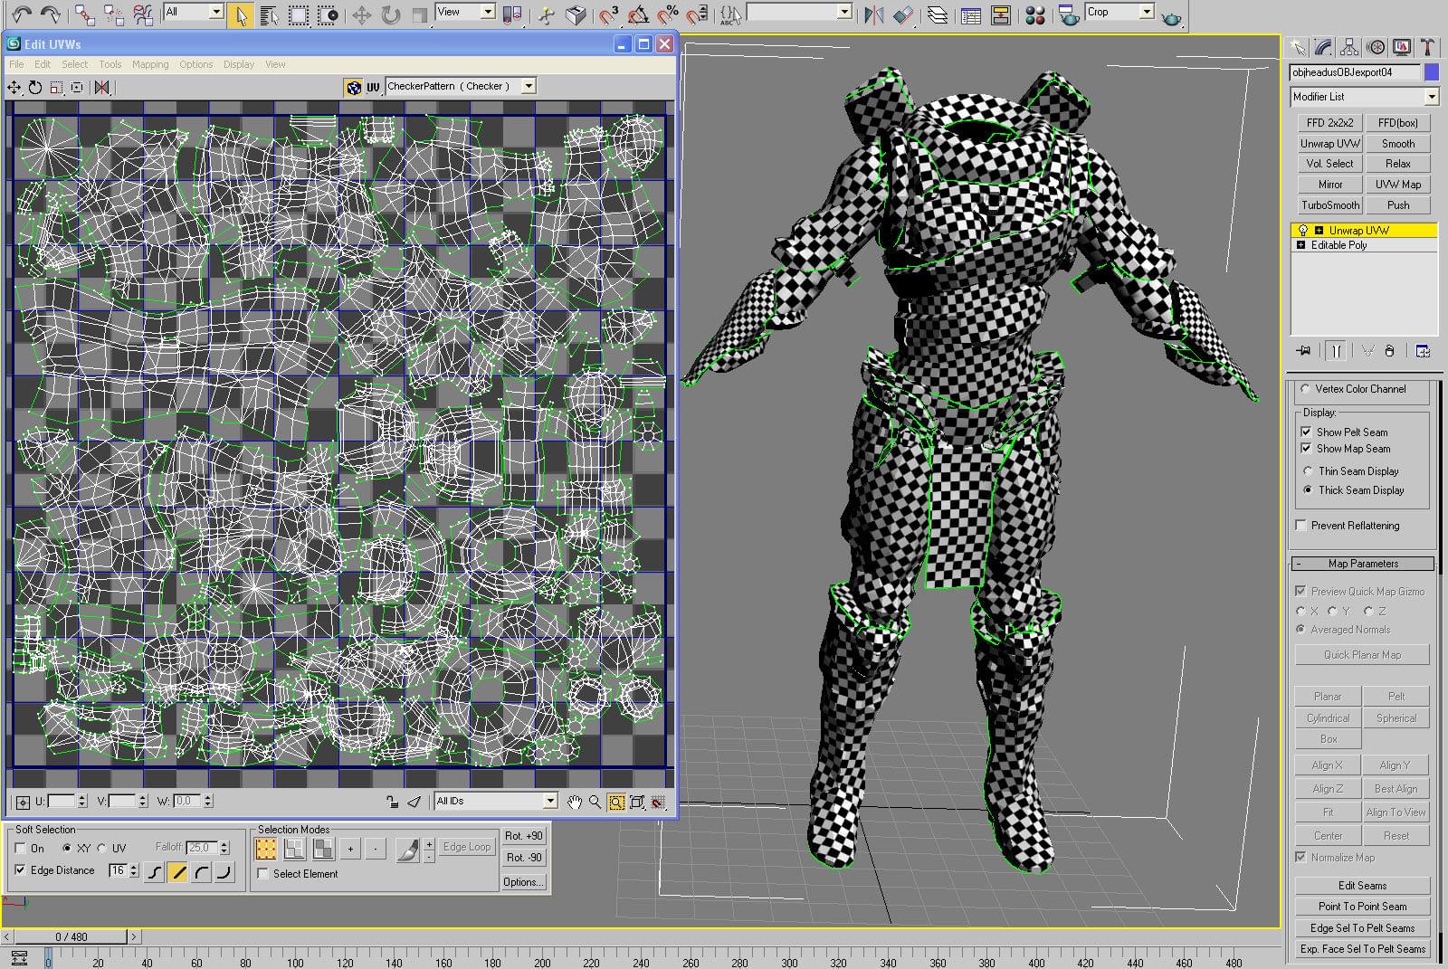Enable Prevent Reflattening checkbox

(x=1301, y=526)
